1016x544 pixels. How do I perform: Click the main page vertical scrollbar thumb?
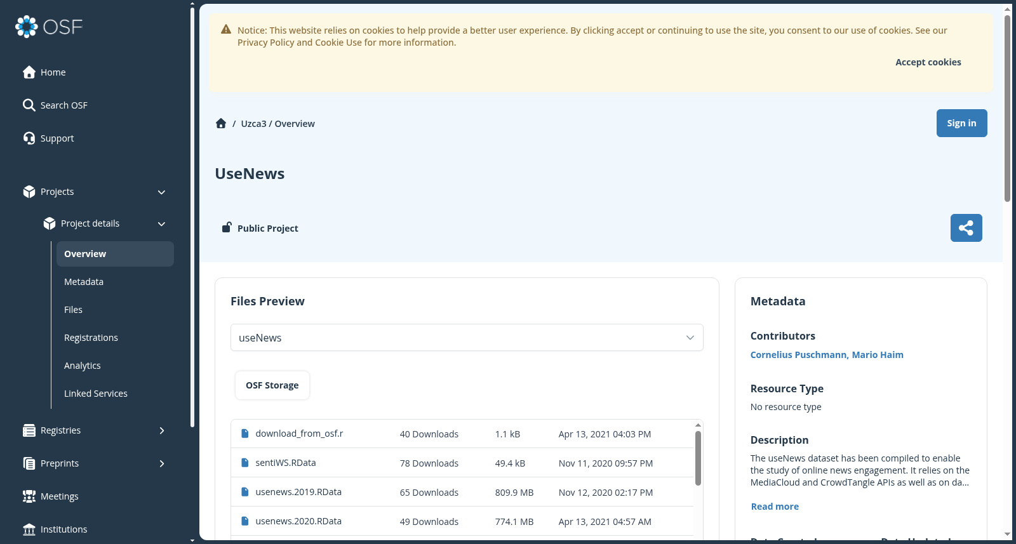(1007, 108)
